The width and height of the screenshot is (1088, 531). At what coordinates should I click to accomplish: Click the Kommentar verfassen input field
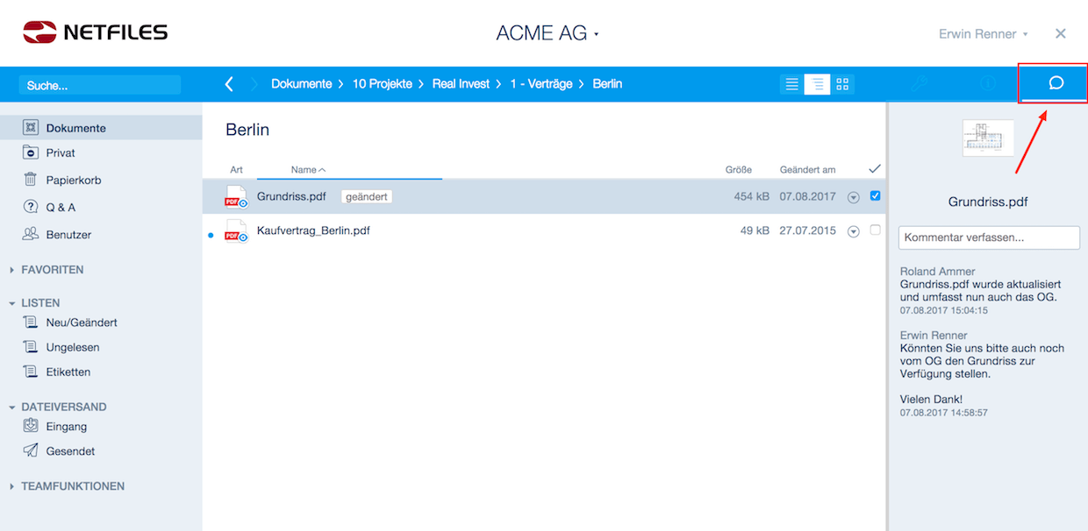(989, 237)
